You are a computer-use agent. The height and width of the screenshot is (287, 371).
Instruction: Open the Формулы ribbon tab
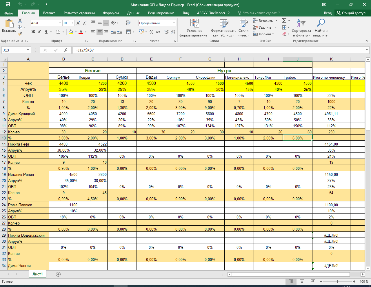pyautogui.click(x=111, y=13)
